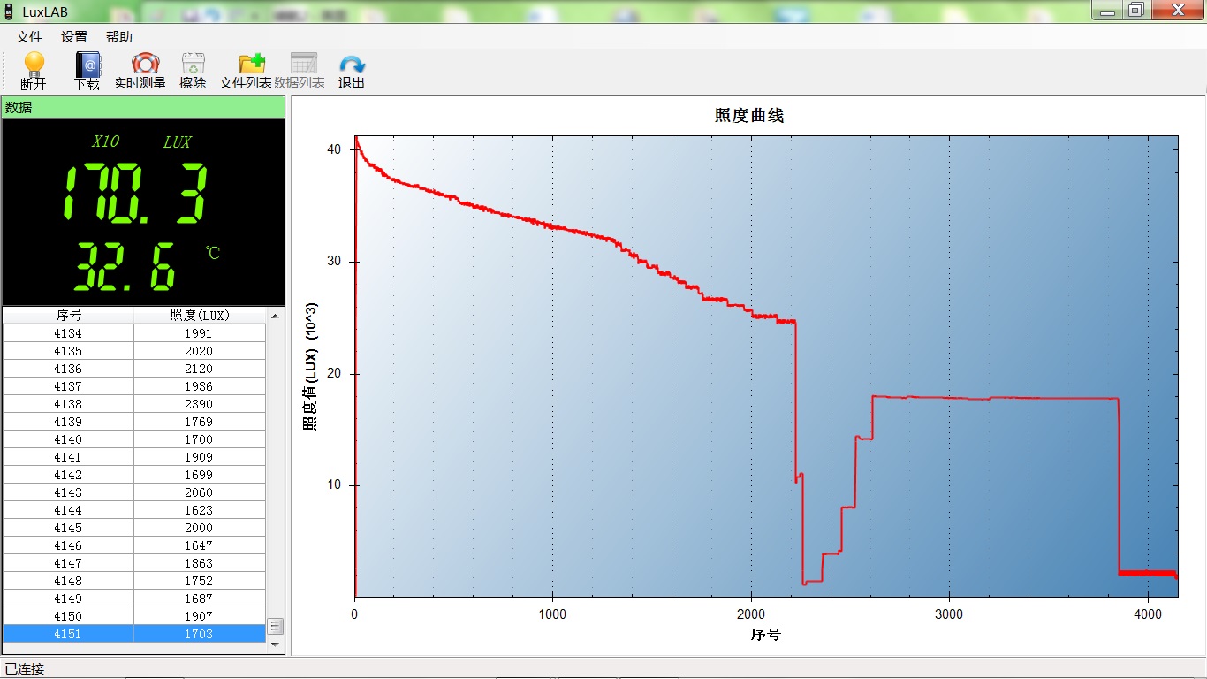Click lux value 2120 cell

coord(199,369)
